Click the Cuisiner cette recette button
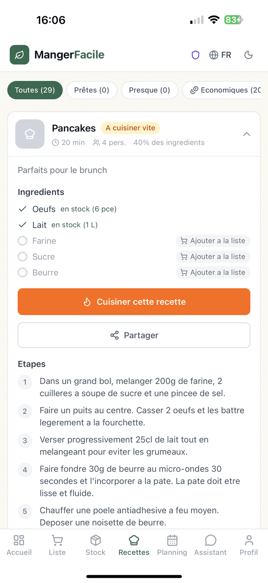The width and height of the screenshot is (268, 583). coord(134,301)
